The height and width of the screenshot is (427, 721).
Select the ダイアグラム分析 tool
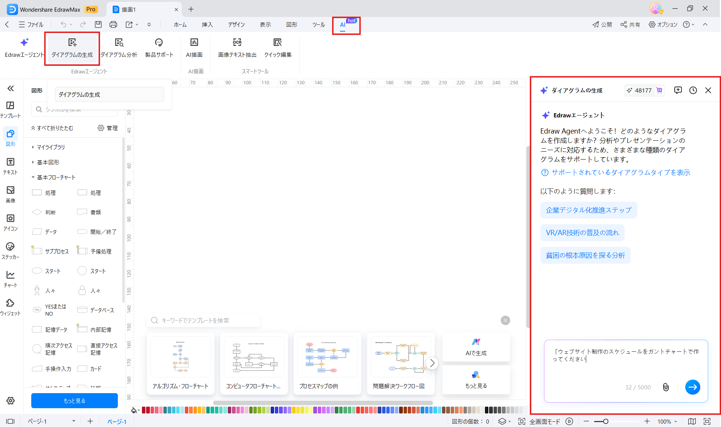pos(119,48)
